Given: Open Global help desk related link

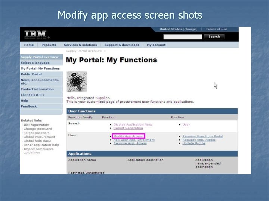Looking at the screenshot, I should click(37, 141).
